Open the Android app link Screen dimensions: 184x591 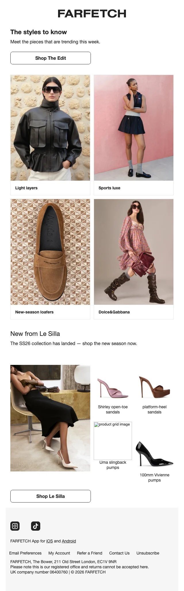click(69, 541)
